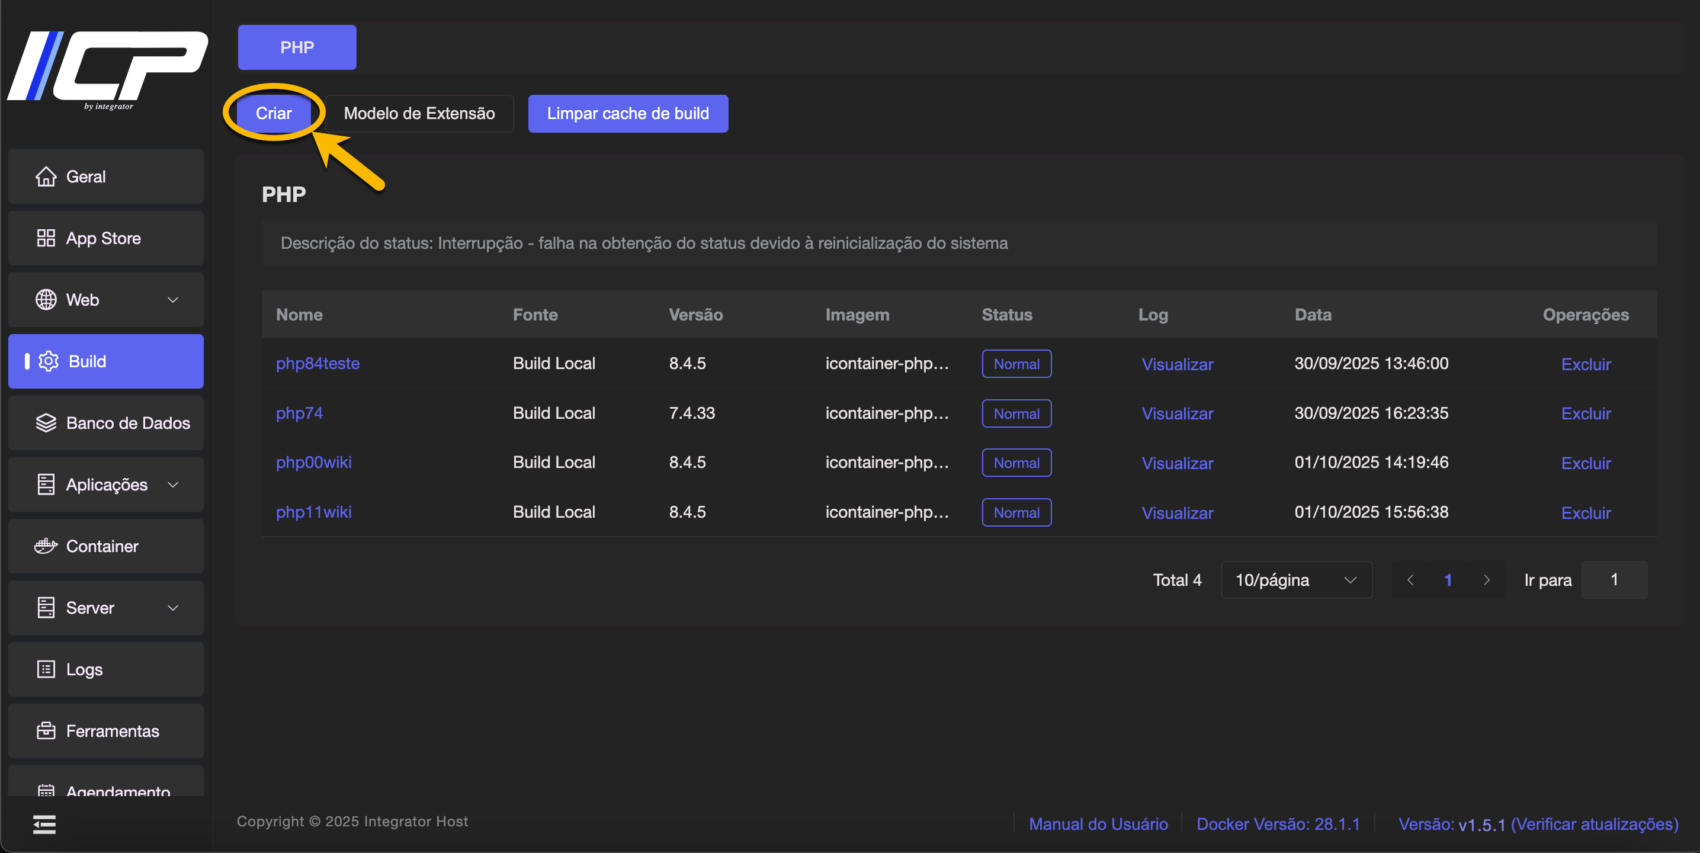Expand the Web submenu chevron
Image resolution: width=1700 pixels, height=853 pixels.
[173, 300]
